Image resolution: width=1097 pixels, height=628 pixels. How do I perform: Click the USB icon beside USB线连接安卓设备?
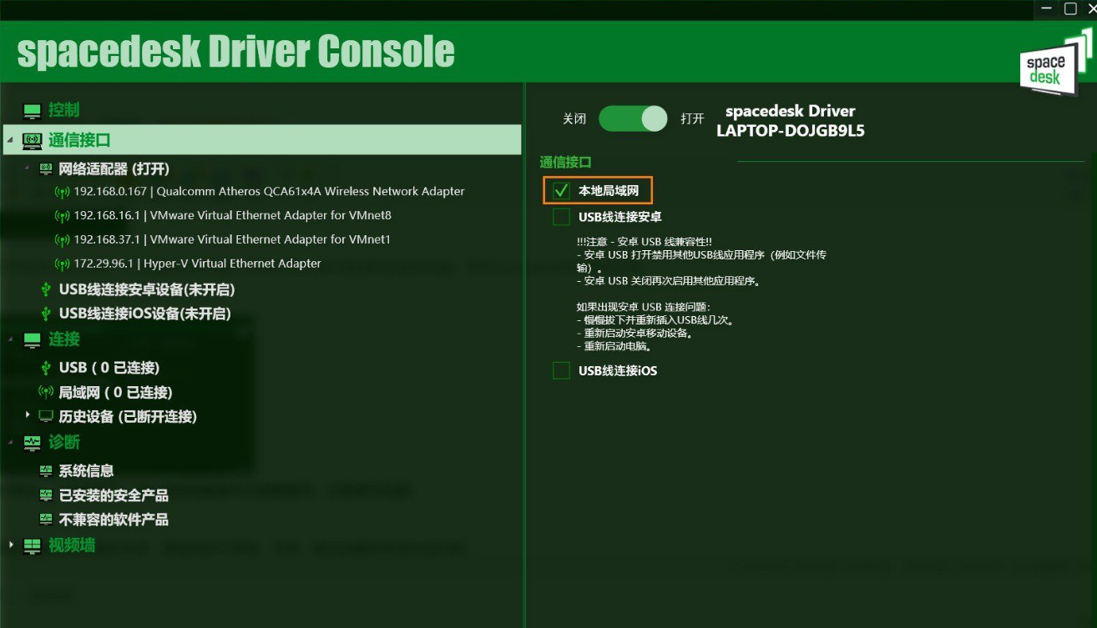[x=46, y=289]
